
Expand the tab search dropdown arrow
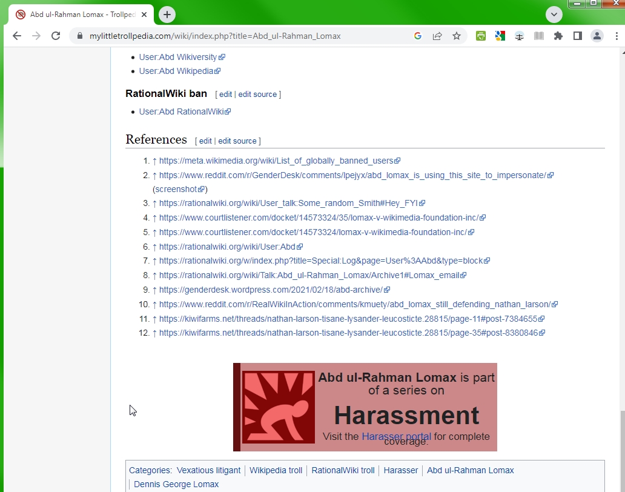tap(554, 15)
